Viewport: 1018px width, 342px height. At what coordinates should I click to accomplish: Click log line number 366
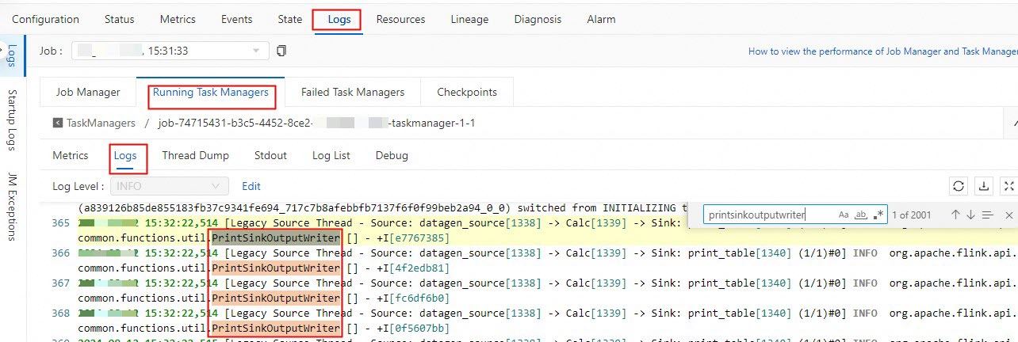(60, 253)
